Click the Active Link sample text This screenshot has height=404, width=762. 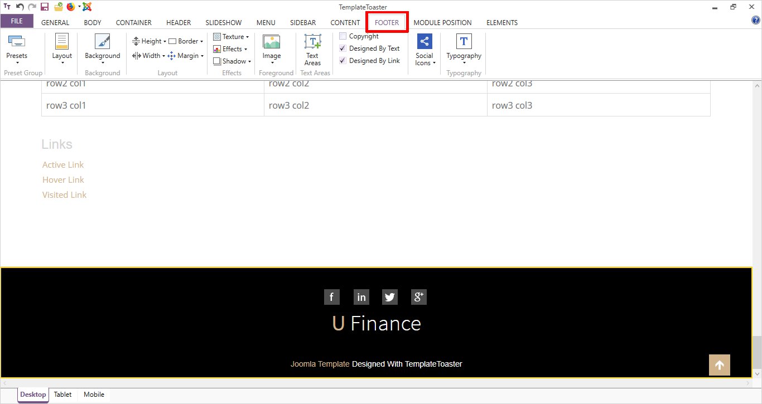[x=63, y=165]
